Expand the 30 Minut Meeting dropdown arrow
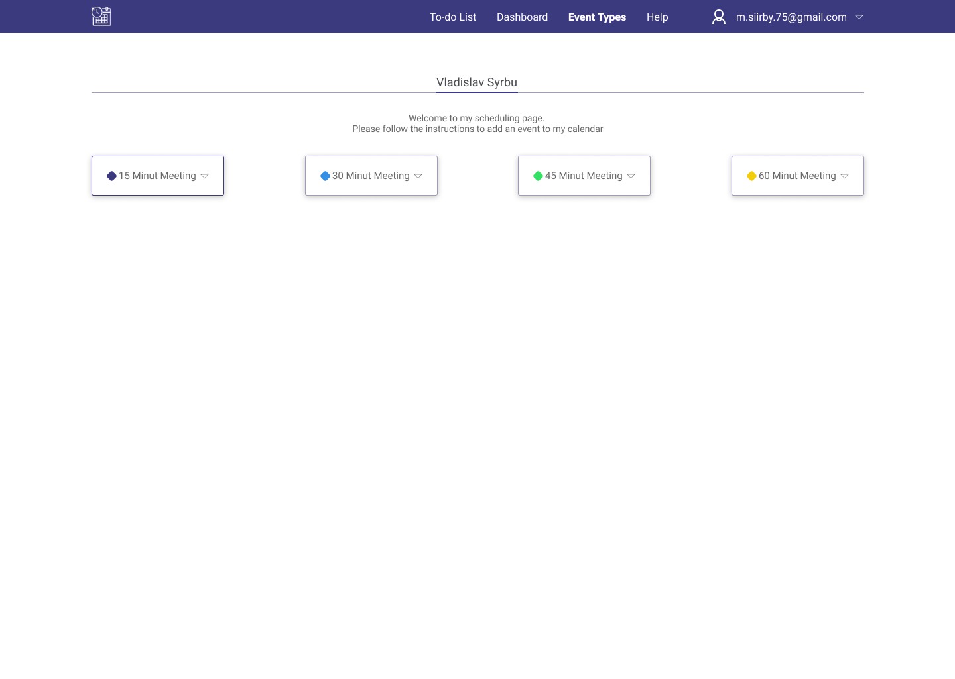The image size is (955, 679). (x=418, y=176)
